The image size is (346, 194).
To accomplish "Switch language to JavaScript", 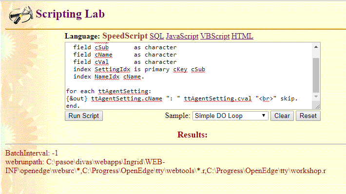I will tap(182, 36).
